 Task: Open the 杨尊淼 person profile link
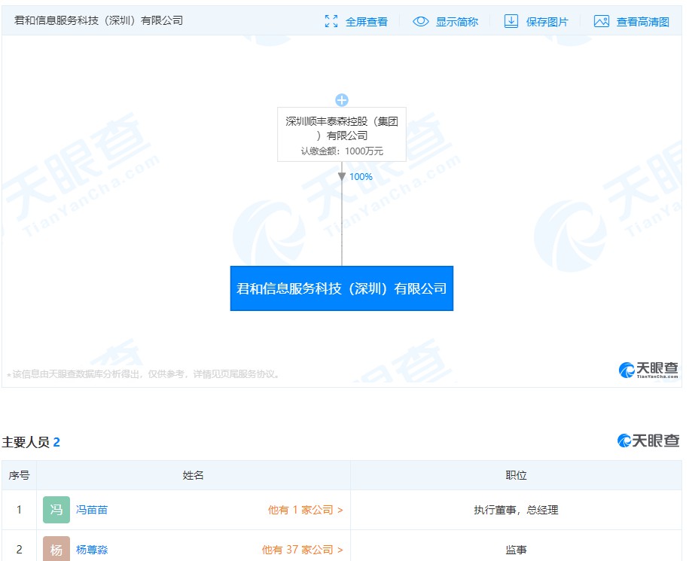tap(92, 550)
